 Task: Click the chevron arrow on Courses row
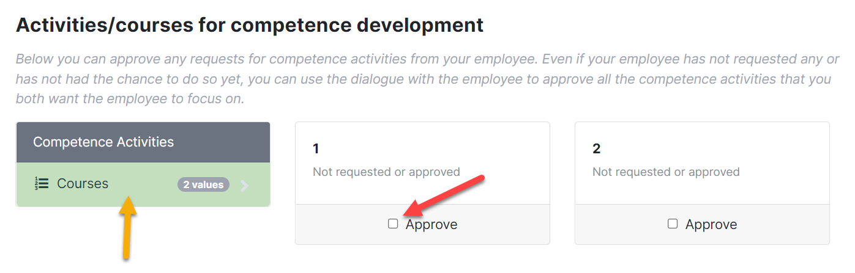(245, 185)
